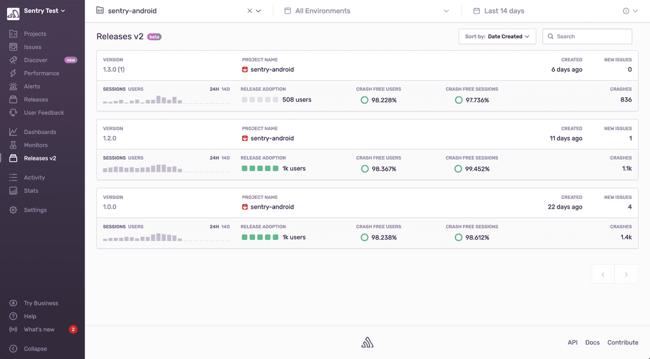650x359 pixels.
Task: Open the Discover section
Action: (36, 60)
